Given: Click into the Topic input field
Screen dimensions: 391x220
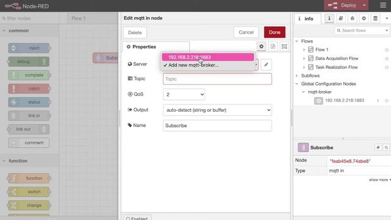Looking at the screenshot, I should 217,79.
